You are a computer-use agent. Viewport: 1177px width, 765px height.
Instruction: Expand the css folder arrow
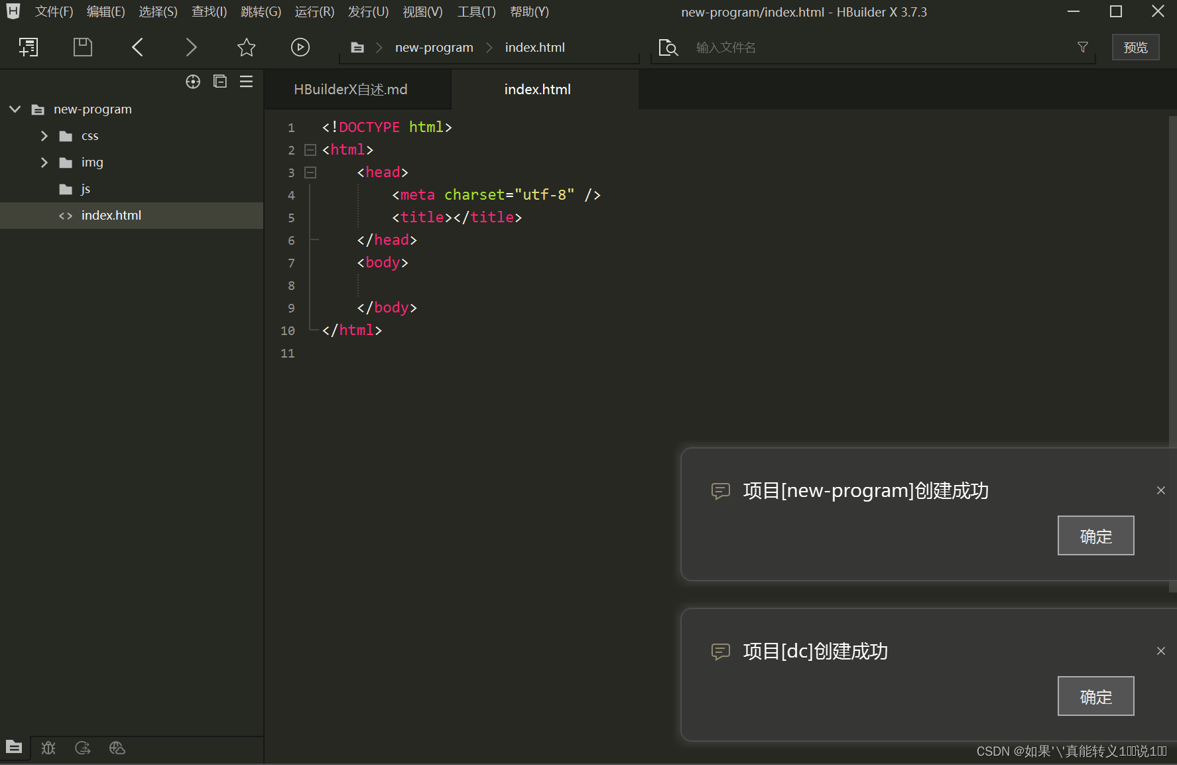(44, 136)
